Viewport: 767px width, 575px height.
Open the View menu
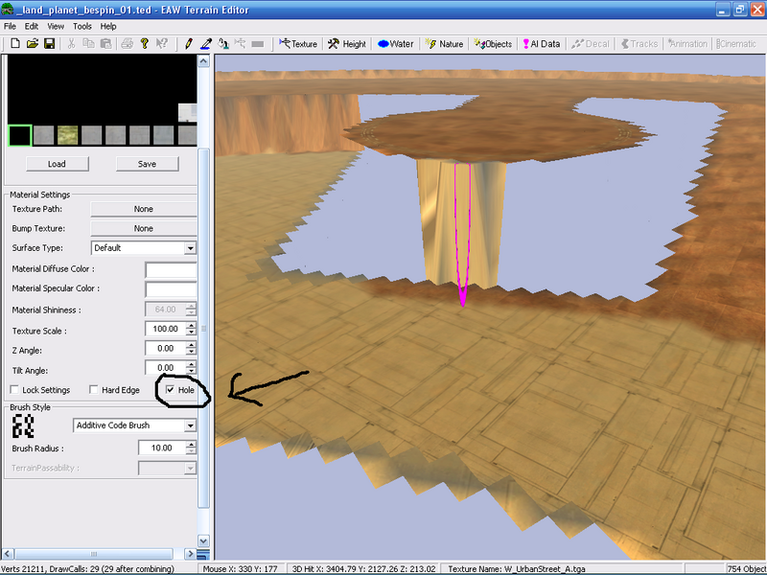pos(56,27)
